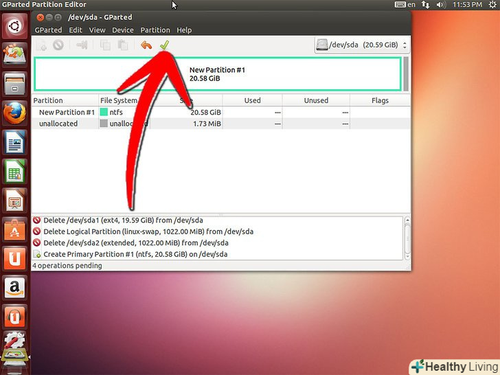Screen dimensions: 500x375
Task: Click the 11:53 PM clock
Action: pos(467,4)
